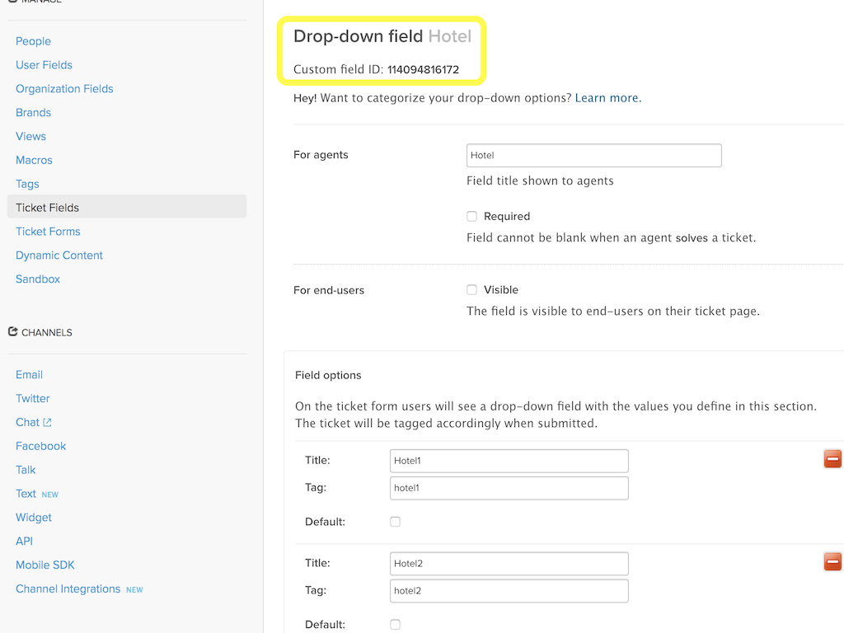
Task: Navigate to Macros in sidebar
Action: (x=34, y=160)
